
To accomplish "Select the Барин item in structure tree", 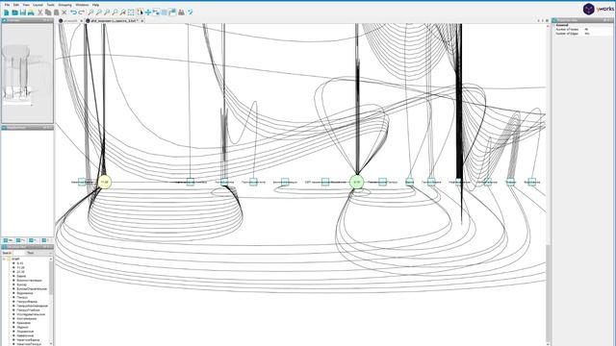I will (21, 276).
